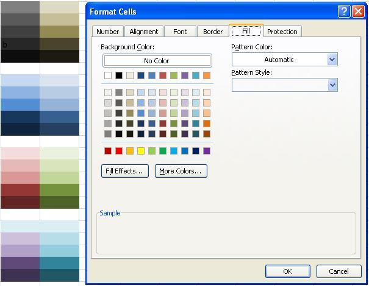This screenshot has width=369, height=286.
Task: Select the dark red swatch starting the standard colors row
Action: point(108,151)
